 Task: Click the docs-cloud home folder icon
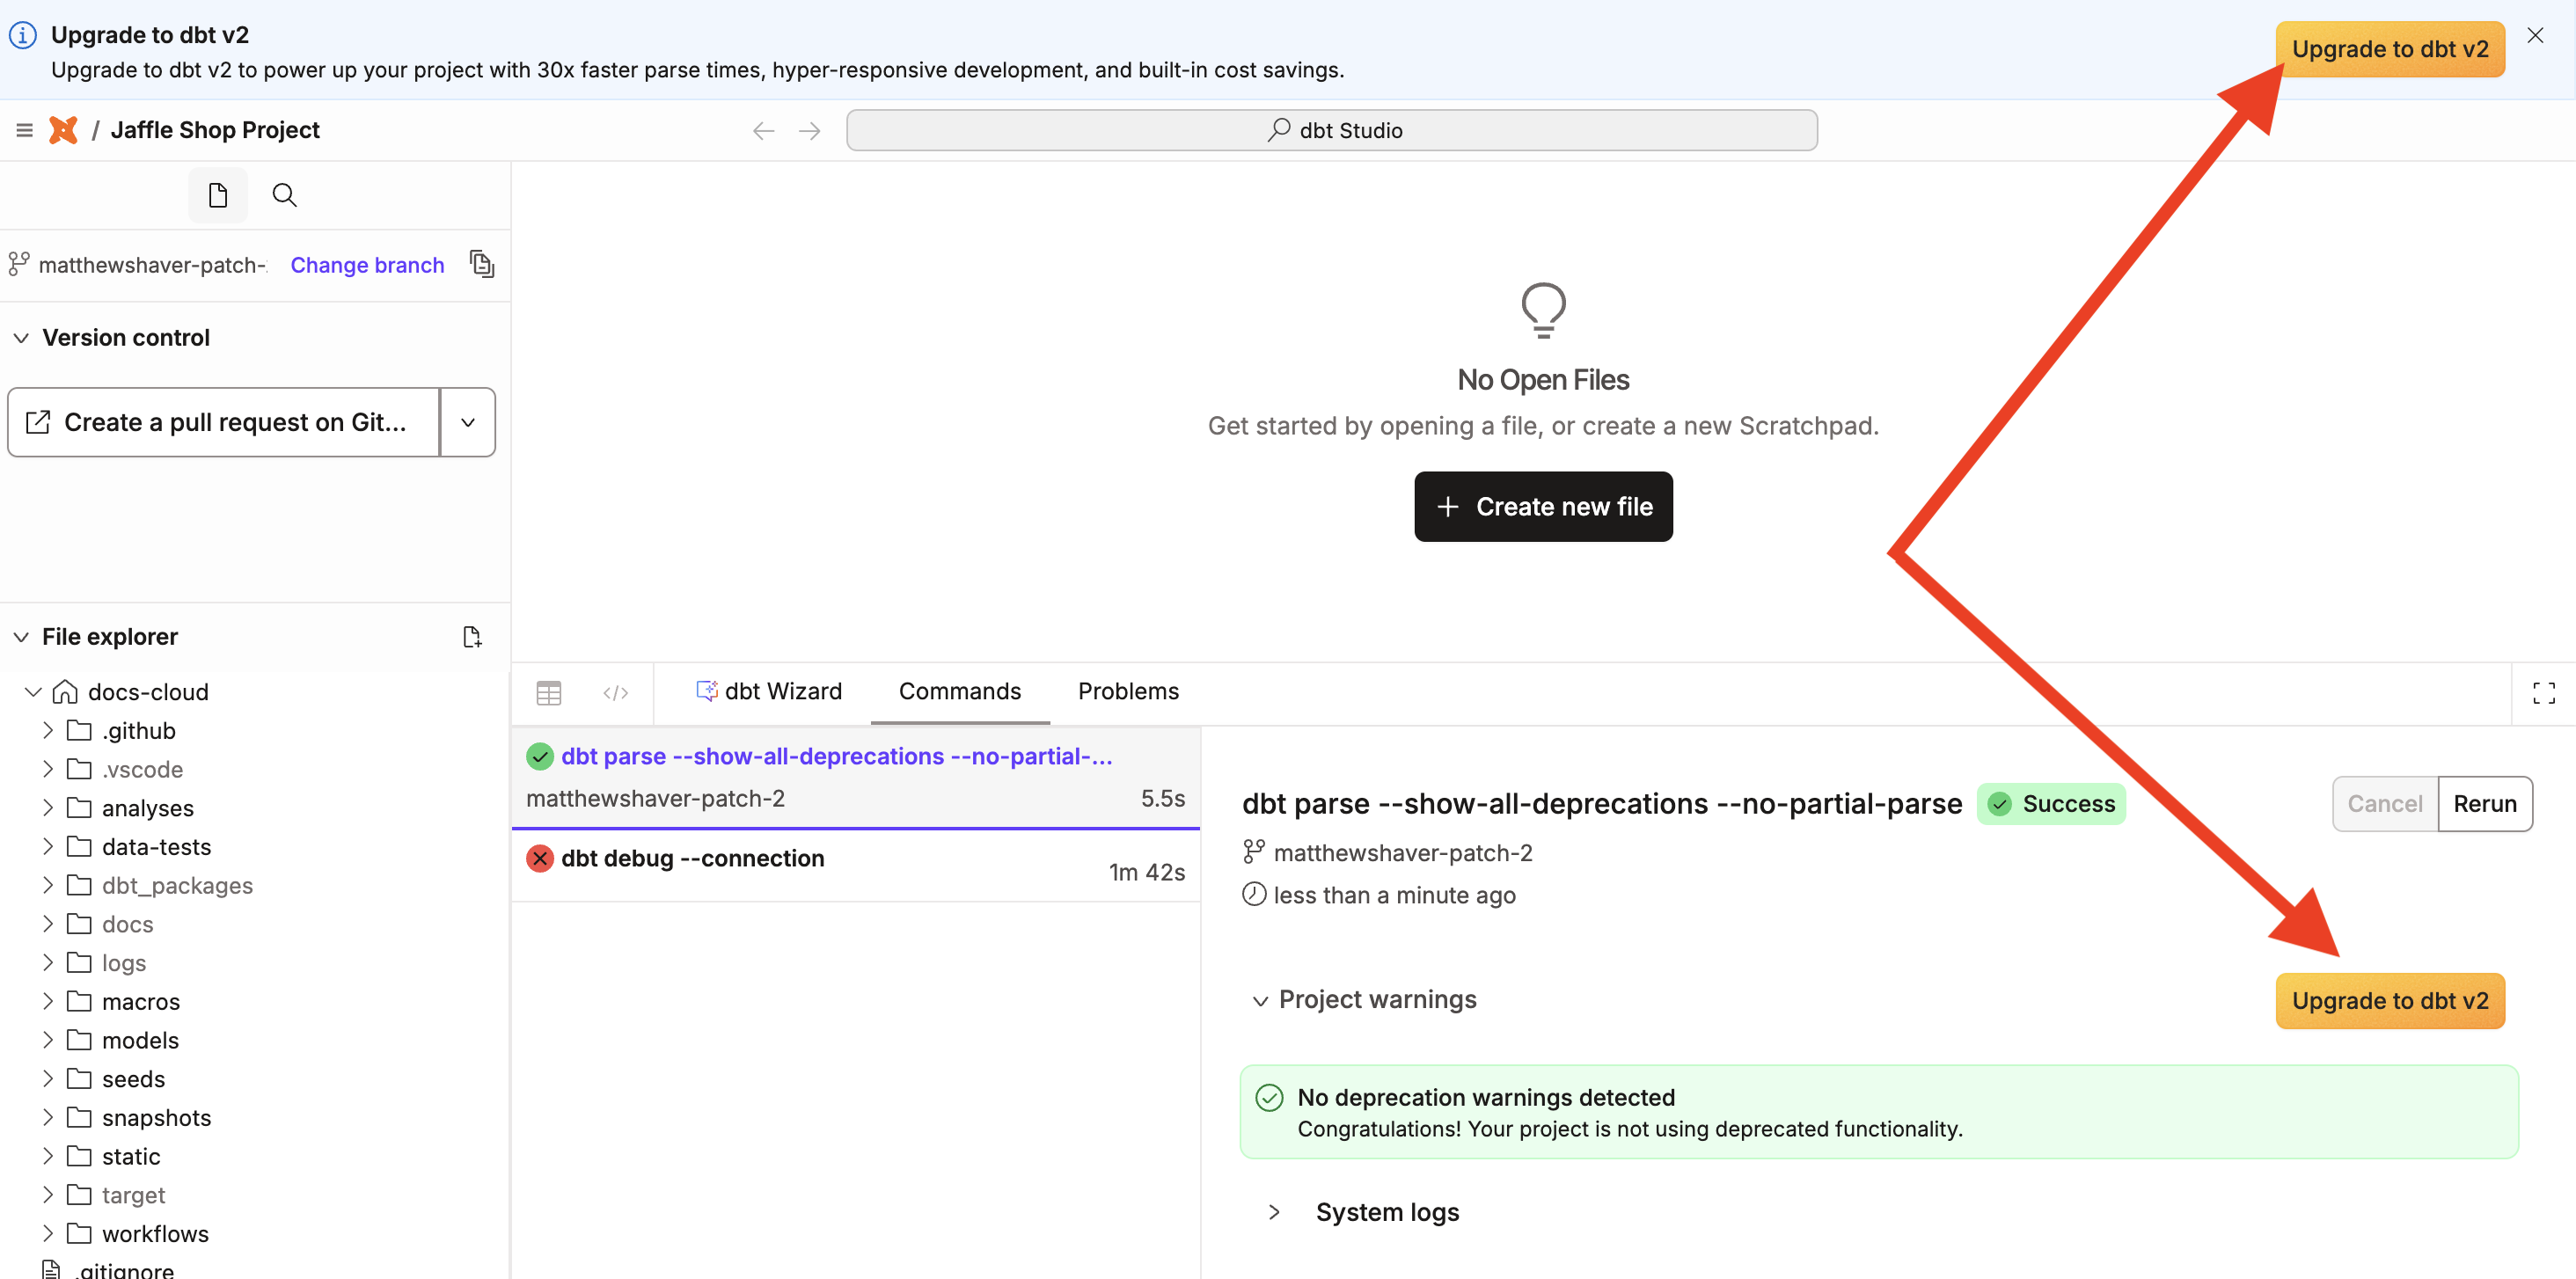[x=65, y=692]
